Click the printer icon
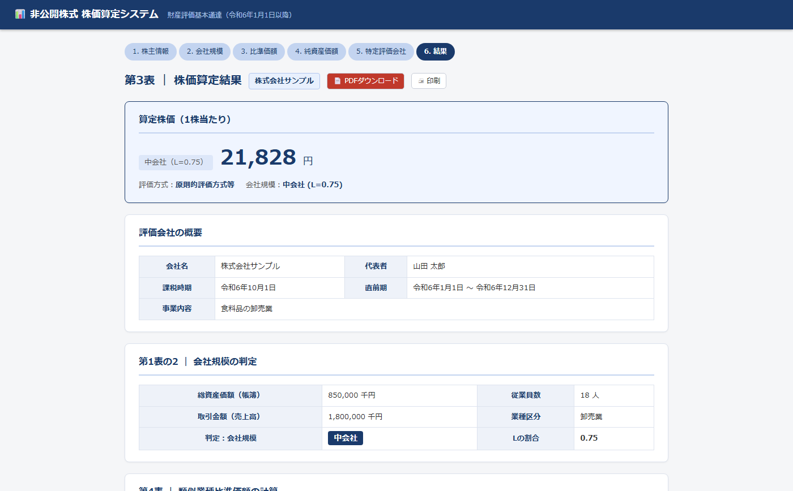Viewport: 793px width, 491px height. point(421,81)
